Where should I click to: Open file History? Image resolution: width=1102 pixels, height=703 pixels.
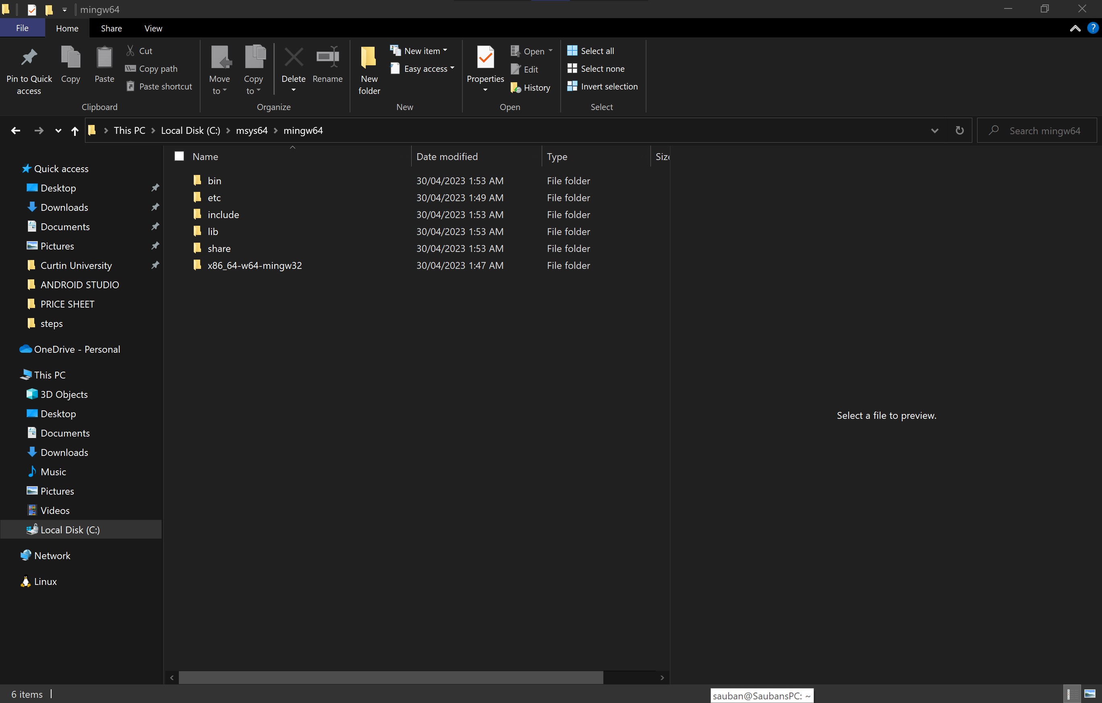pyautogui.click(x=530, y=88)
